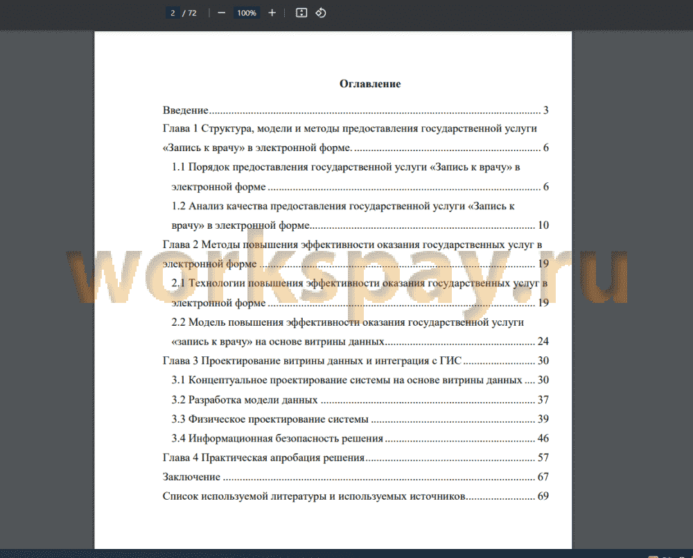Click page number 57 in contents
The image size is (693, 558).
(x=543, y=457)
